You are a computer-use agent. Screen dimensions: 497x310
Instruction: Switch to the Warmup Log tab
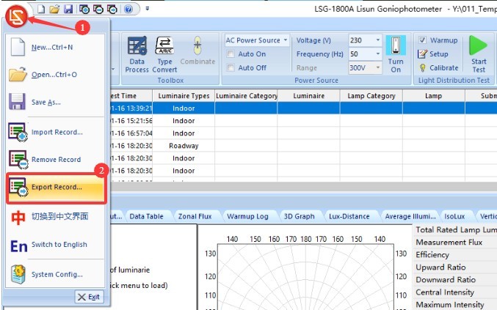247,216
